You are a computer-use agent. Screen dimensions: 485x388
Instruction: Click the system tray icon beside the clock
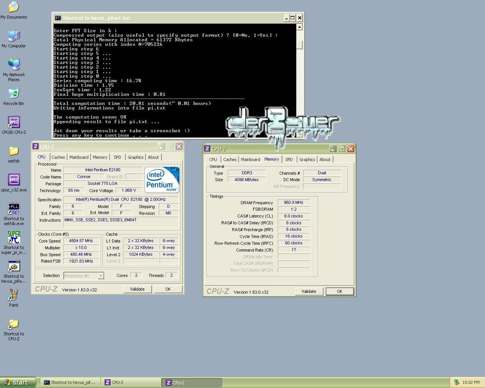pos(457,382)
